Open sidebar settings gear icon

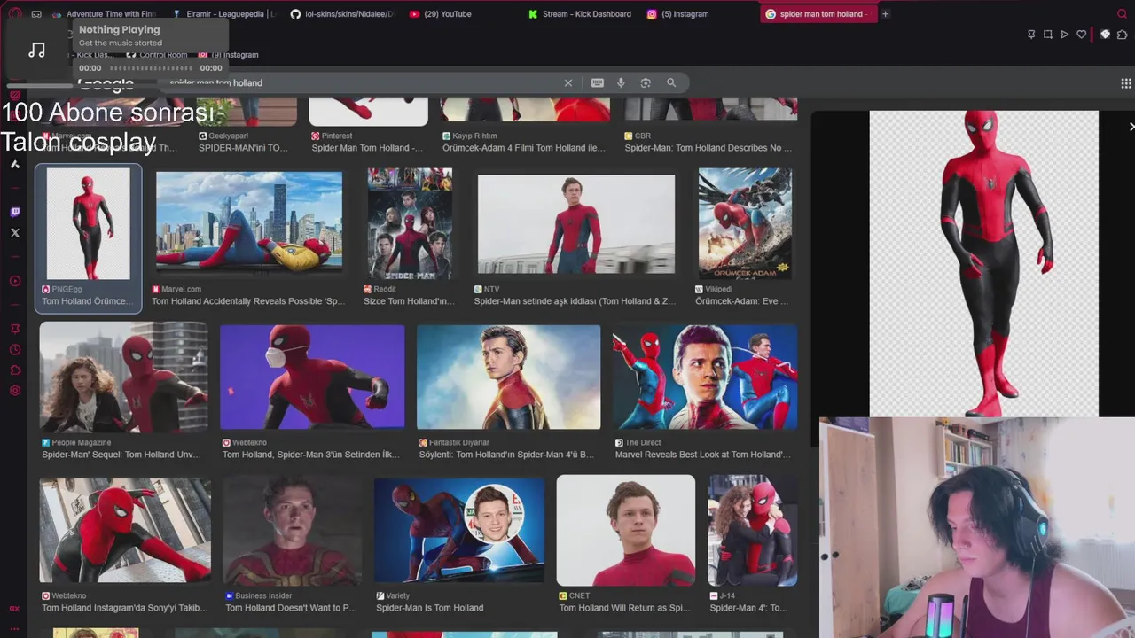[x=14, y=391]
